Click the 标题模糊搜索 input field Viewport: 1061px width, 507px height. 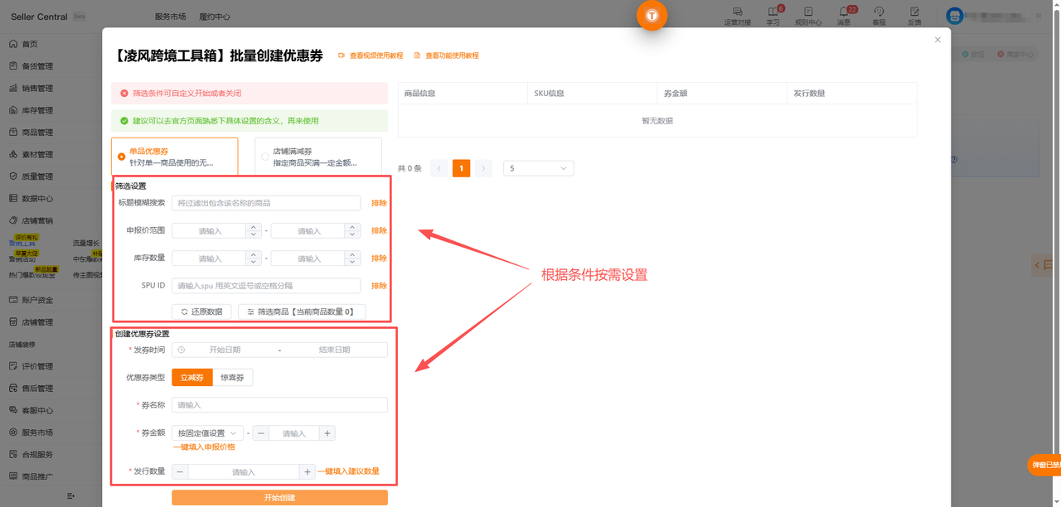266,203
